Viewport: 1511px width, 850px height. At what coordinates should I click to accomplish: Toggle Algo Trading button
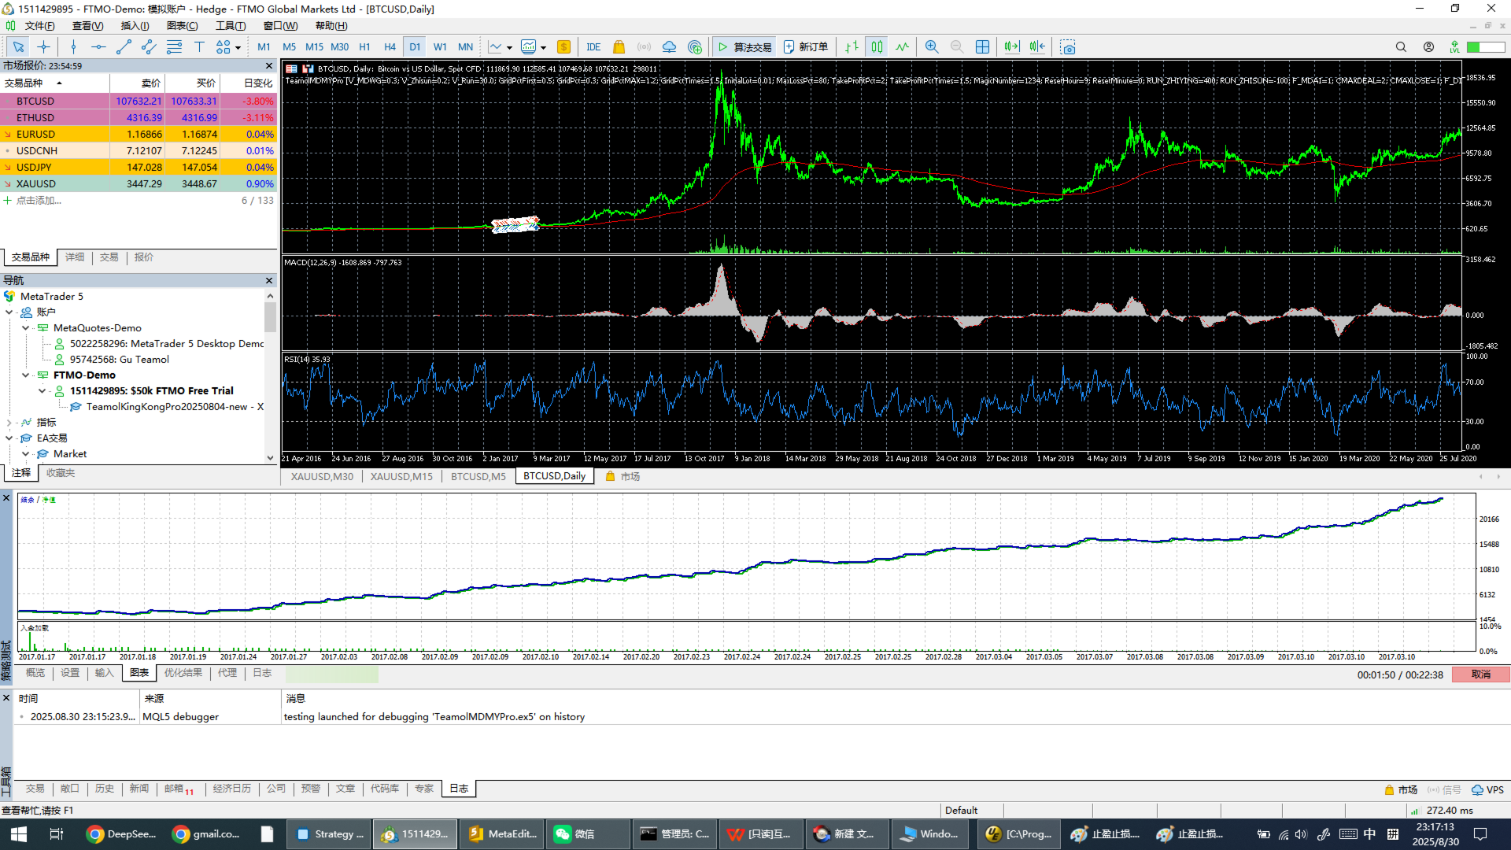click(x=744, y=47)
